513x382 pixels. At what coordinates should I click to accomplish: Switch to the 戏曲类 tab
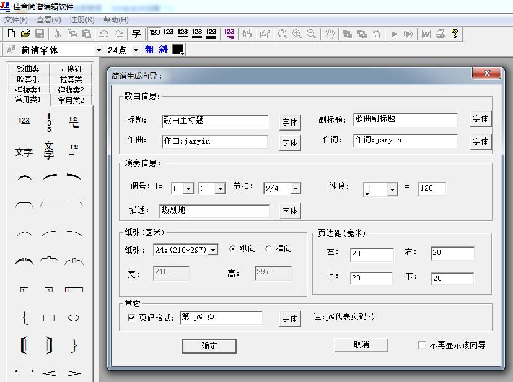28,69
